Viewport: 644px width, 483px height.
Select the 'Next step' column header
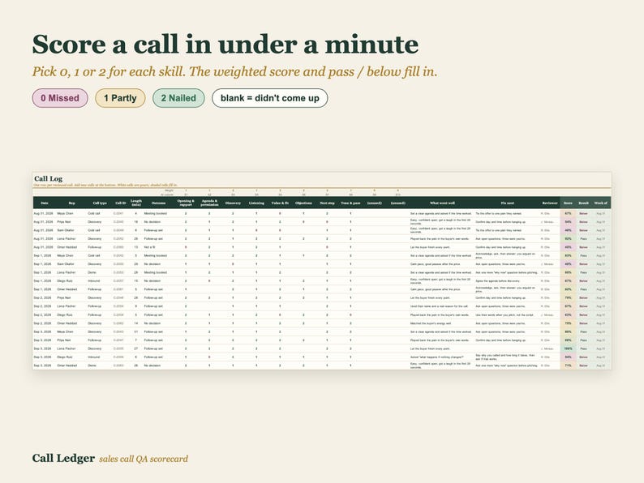(327, 203)
